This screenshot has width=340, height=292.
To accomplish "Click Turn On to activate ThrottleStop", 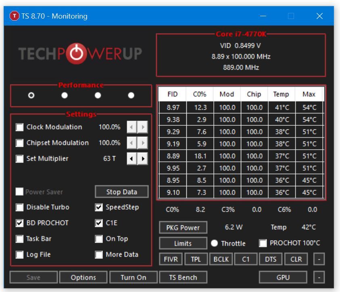I will [133, 277].
